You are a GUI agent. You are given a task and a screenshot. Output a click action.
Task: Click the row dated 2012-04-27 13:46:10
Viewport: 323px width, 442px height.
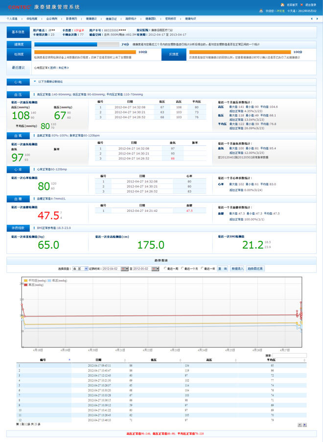click(x=161, y=420)
